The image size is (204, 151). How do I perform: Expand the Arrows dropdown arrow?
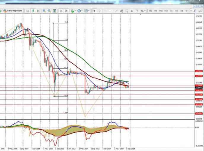[145, 11]
